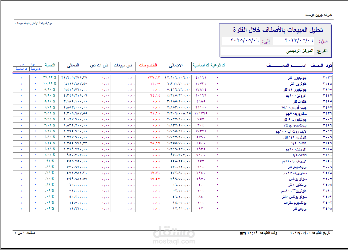Click the percentage cell '١٠,٢٩ %'
This screenshot has height=250, width=348.
click(50, 84)
